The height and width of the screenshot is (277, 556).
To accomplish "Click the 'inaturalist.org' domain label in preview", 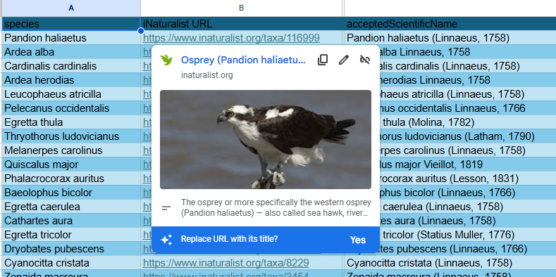I will click(x=206, y=75).
